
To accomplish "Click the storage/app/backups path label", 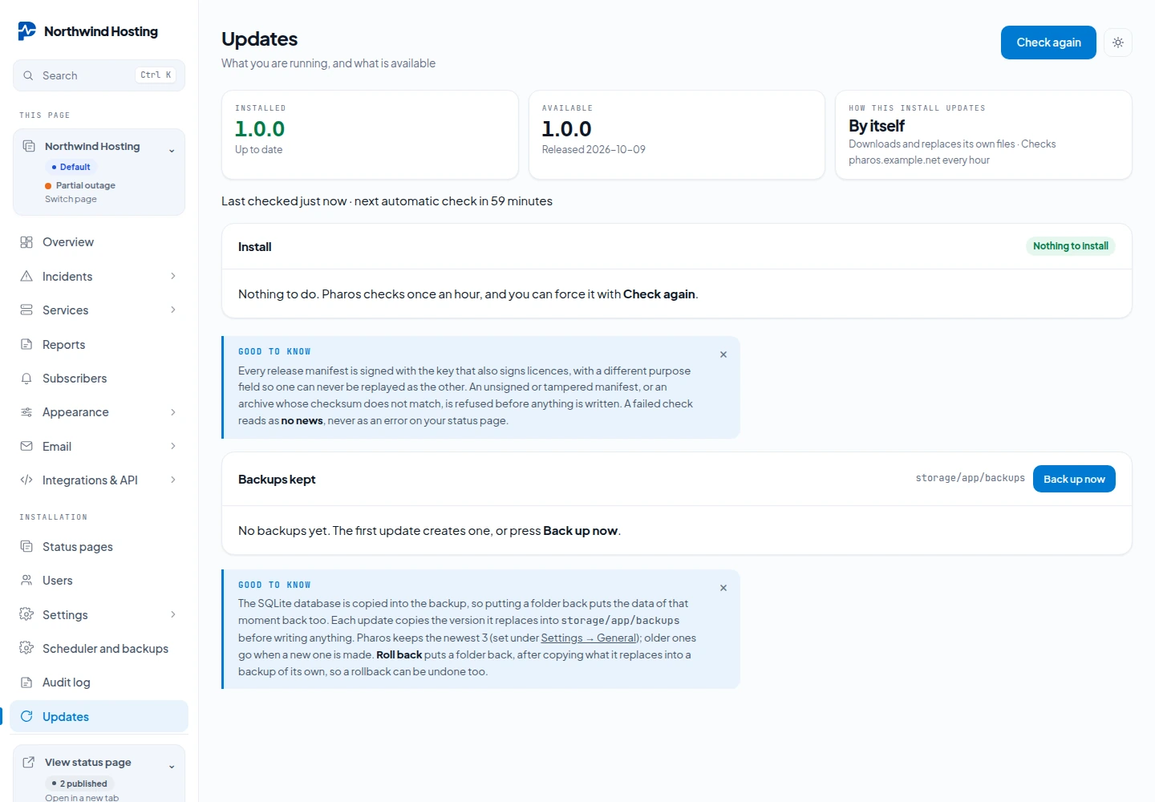I will [x=971, y=478].
